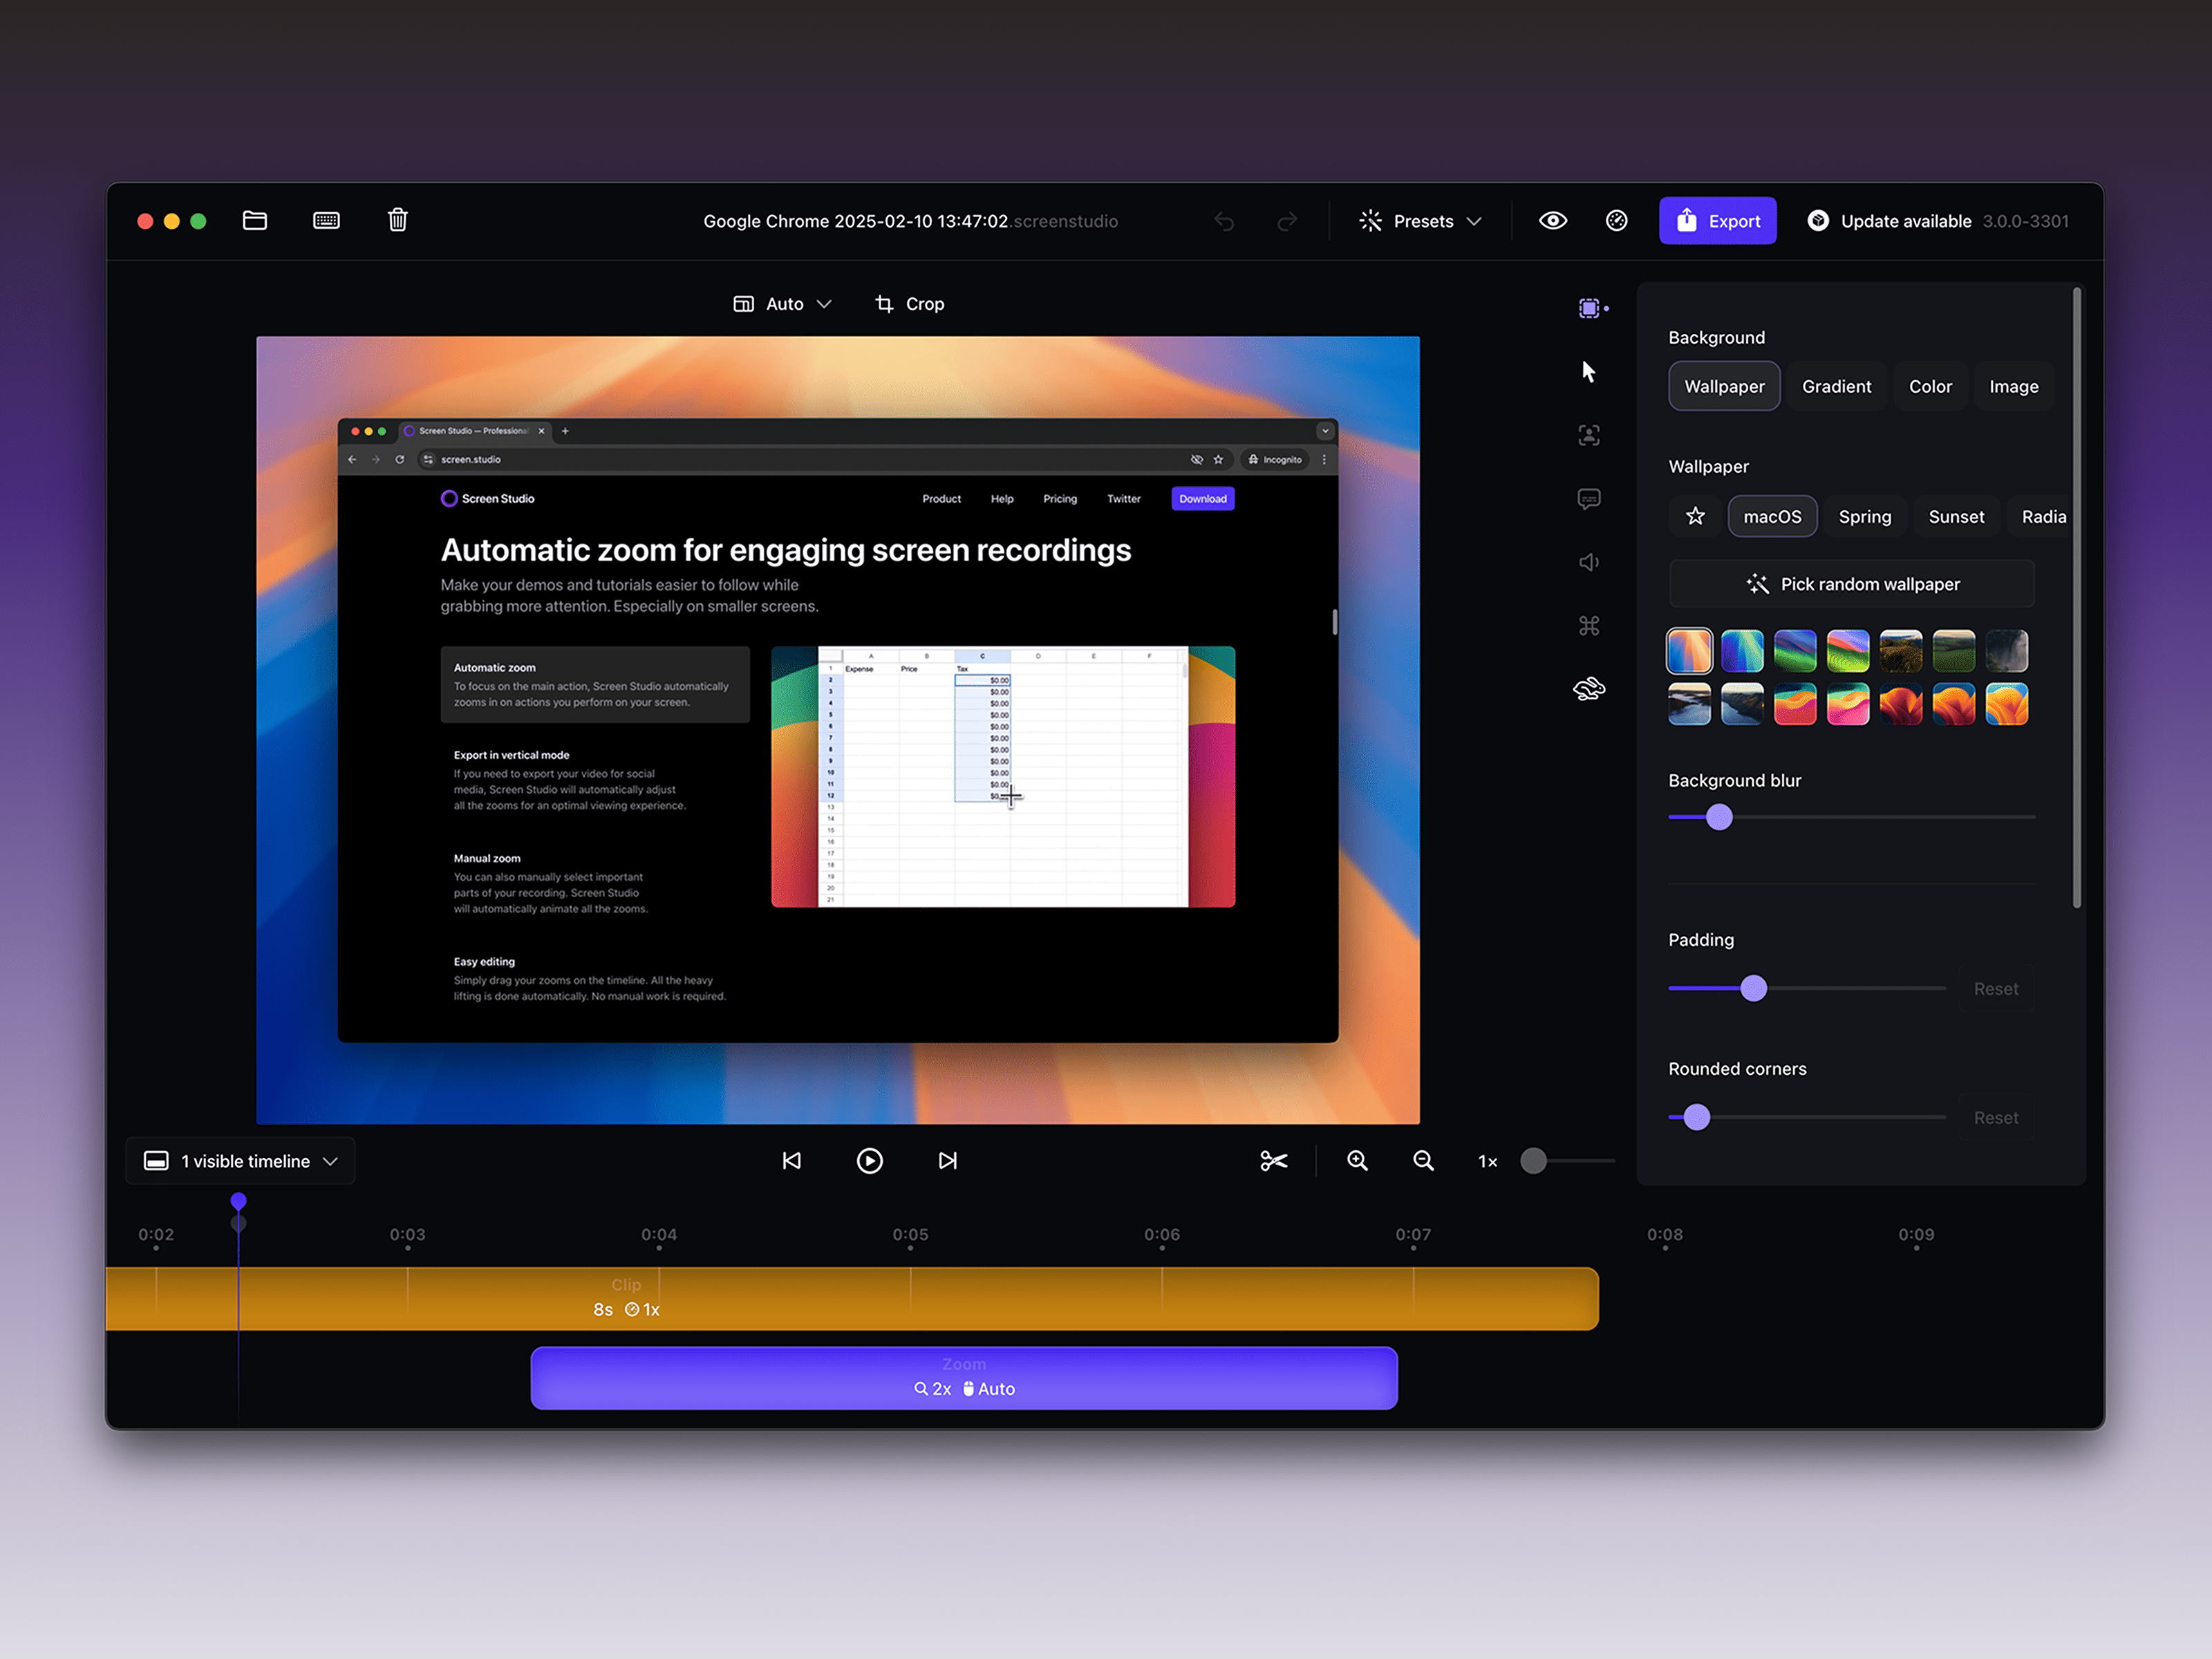Image resolution: width=2212 pixels, height=1659 pixels.
Task: Click the recording file name title
Action: 910,221
